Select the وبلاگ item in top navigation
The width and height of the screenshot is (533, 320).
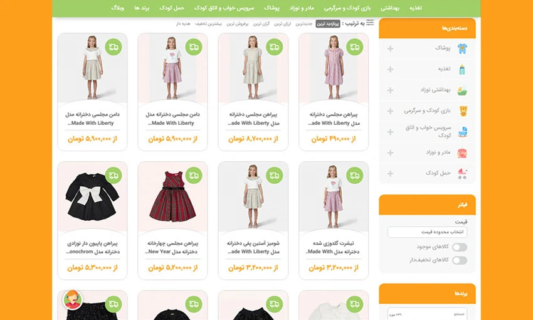[117, 8]
